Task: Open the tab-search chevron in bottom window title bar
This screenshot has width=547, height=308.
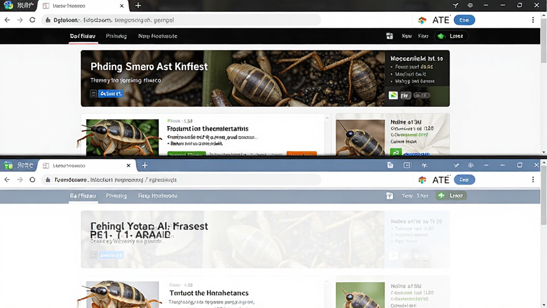Action: (456, 165)
